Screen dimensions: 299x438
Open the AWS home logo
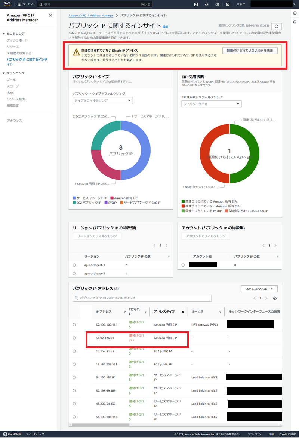7,4
